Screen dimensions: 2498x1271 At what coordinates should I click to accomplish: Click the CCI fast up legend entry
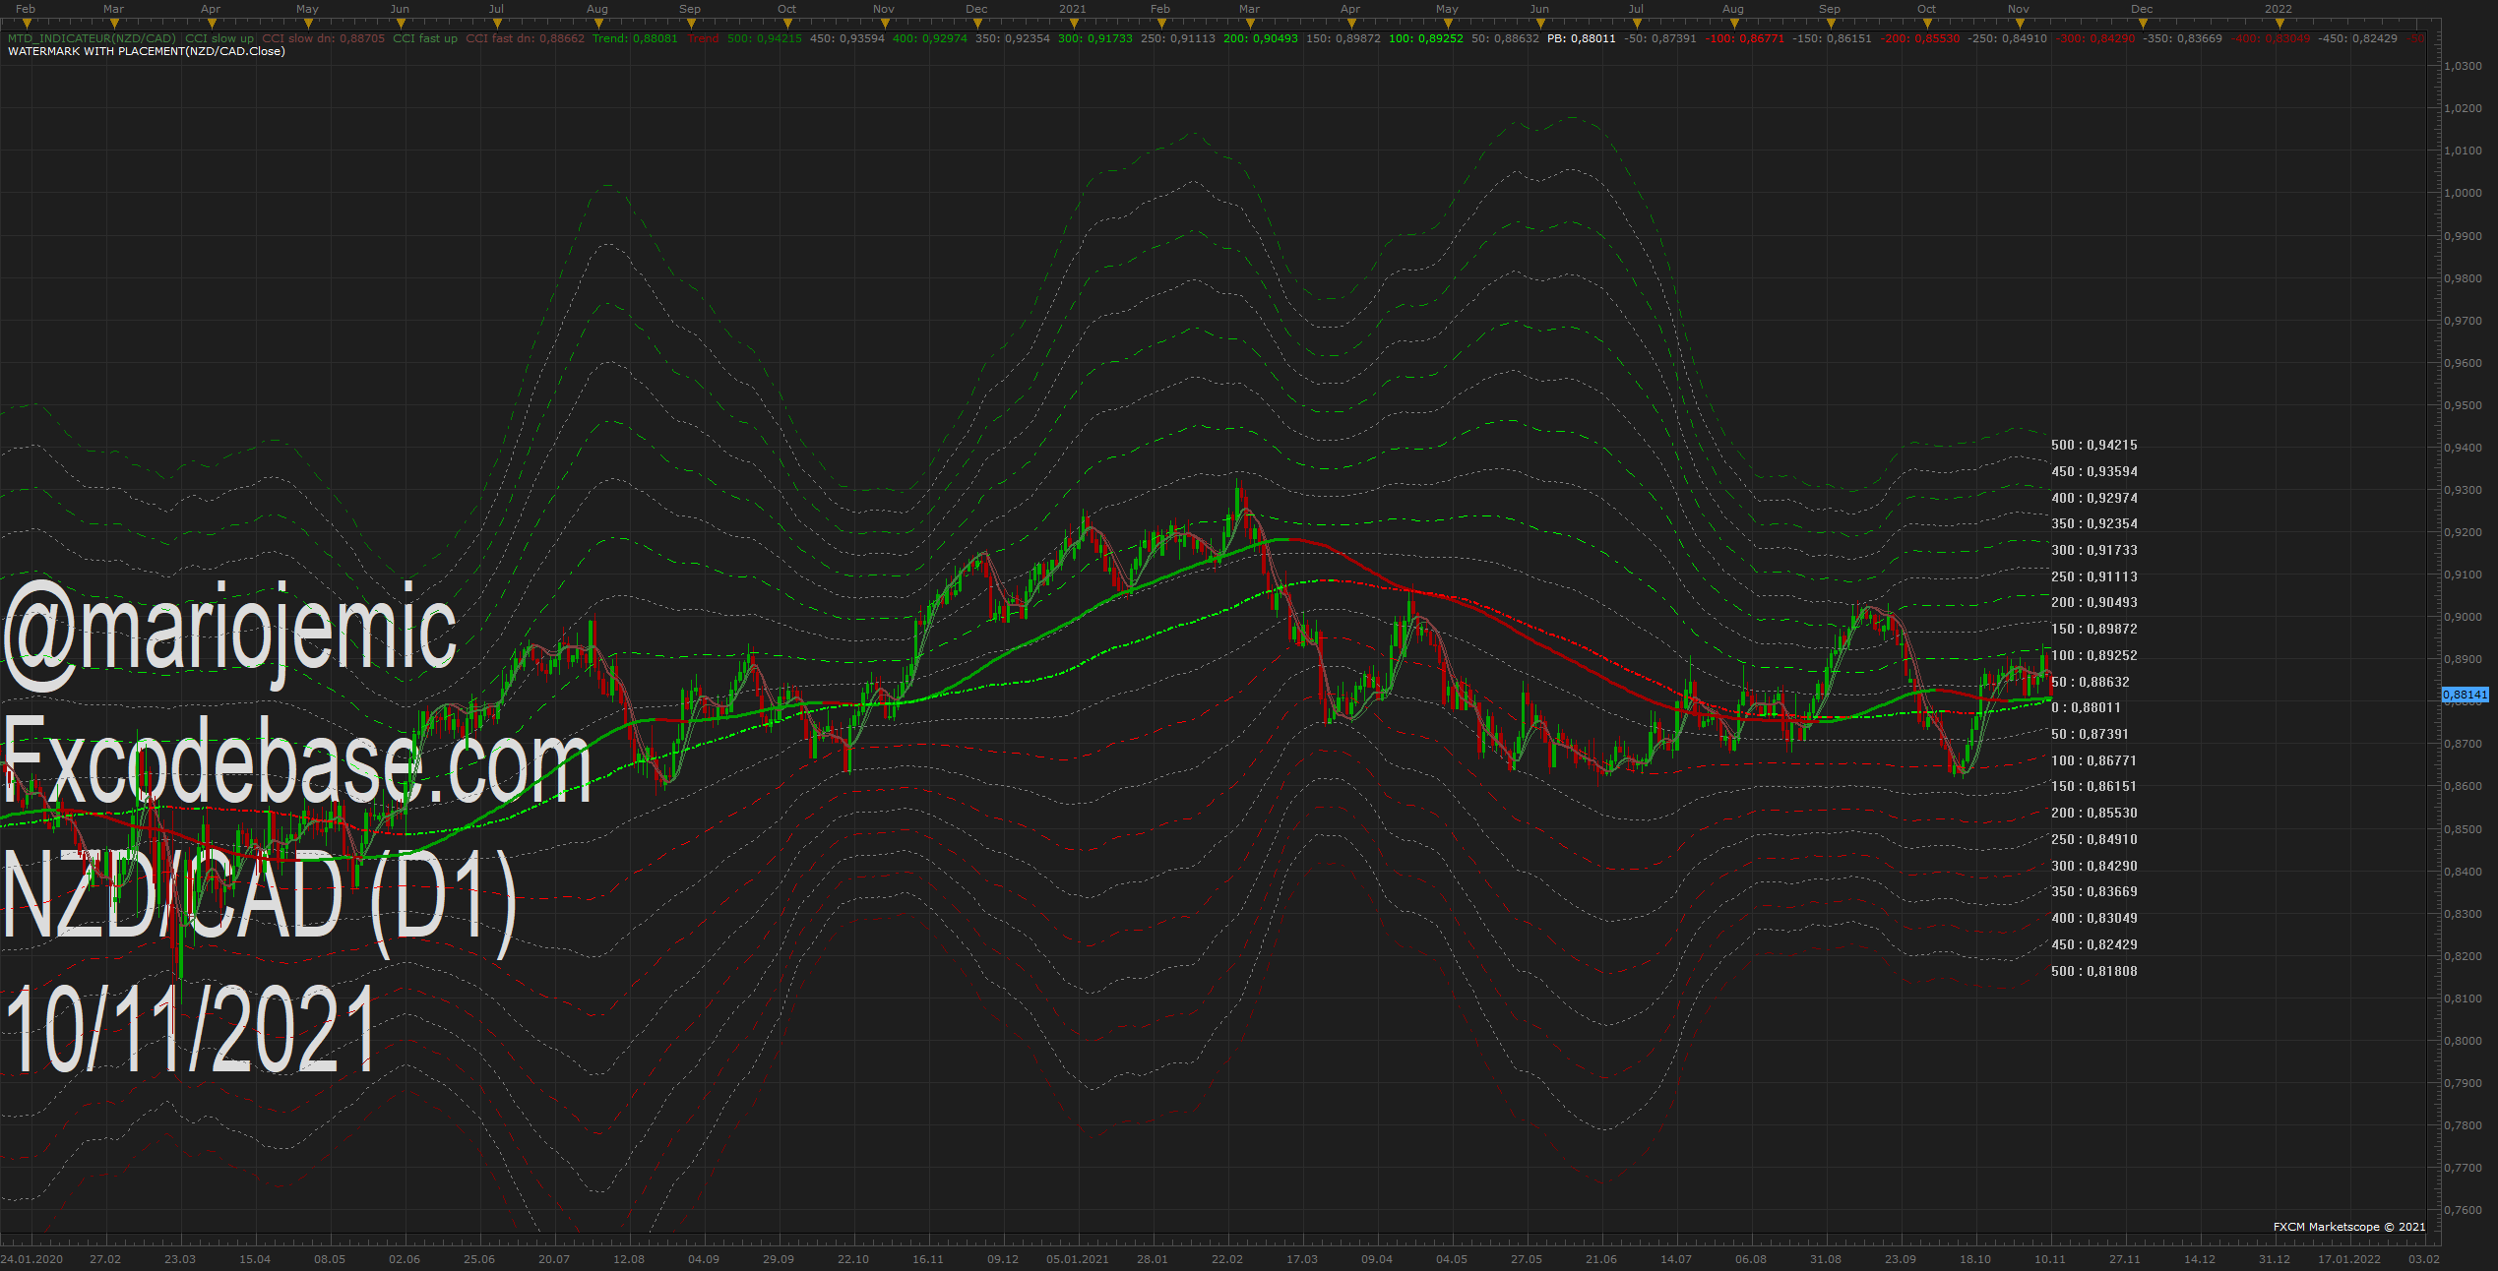[x=425, y=39]
